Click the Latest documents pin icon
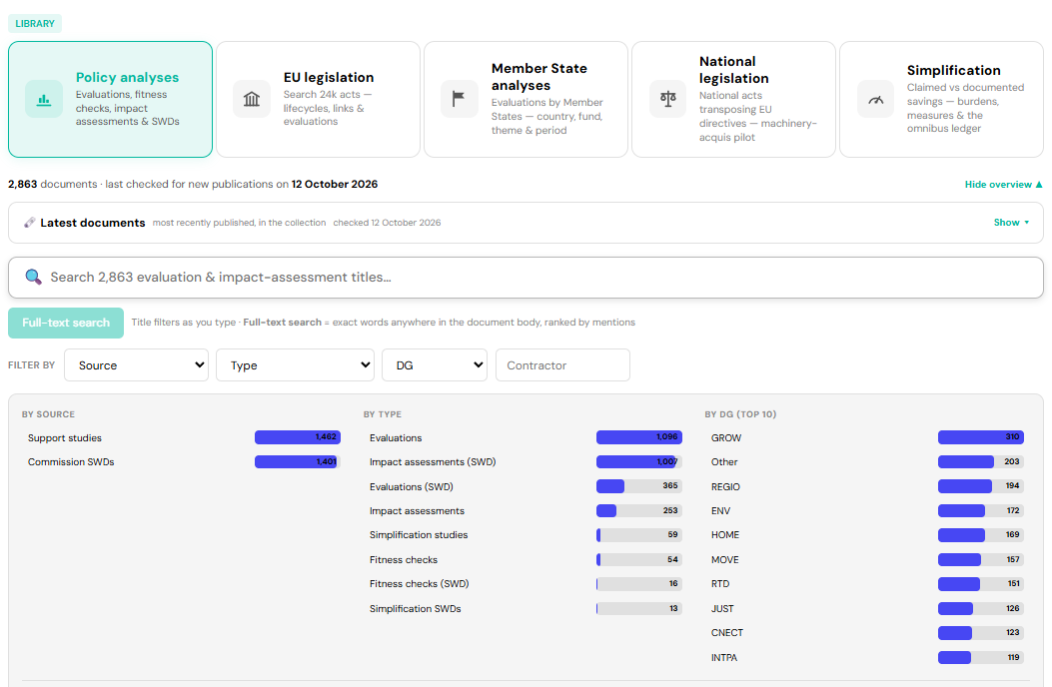Image resolution: width=1052 pixels, height=687 pixels. click(x=30, y=222)
